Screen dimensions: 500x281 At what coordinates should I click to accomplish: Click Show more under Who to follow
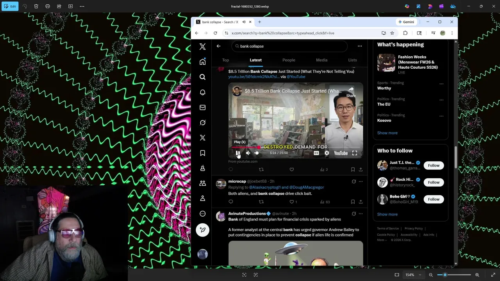pyautogui.click(x=387, y=214)
